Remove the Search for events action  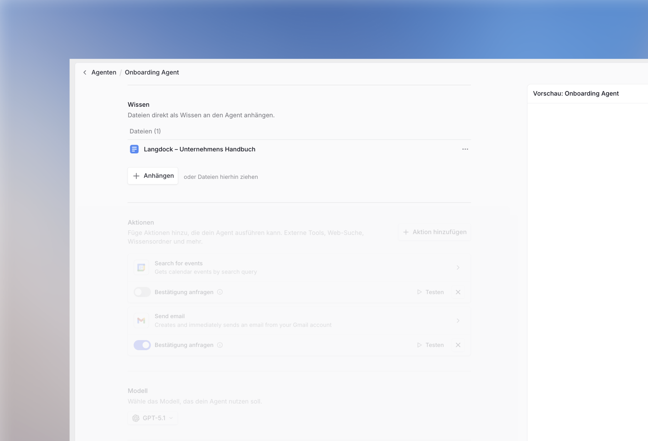pyautogui.click(x=458, y=292)
